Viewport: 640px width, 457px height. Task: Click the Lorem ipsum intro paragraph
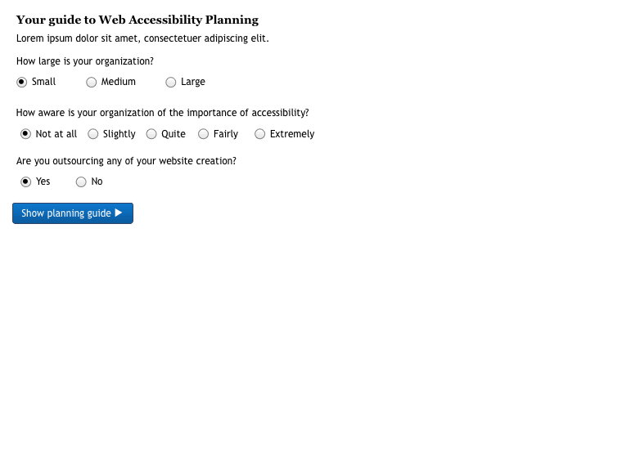[142, 38]
